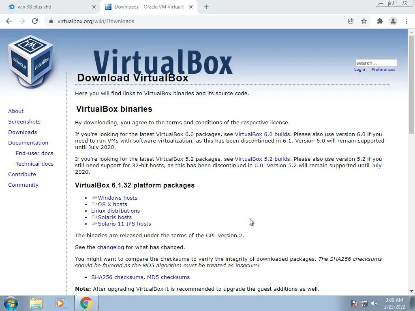The width and height of the screenshot is (415, 311).
Task: Open Community in the sidebar
Action: tap(23, 185)
